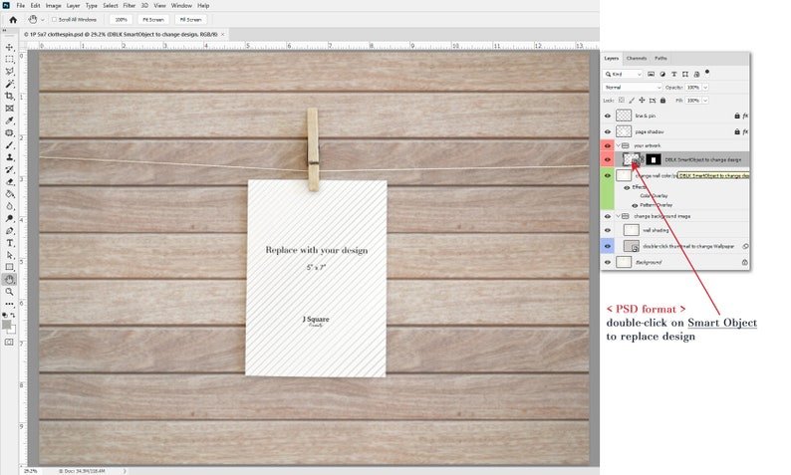Image resolution: width=791 pixels, height=475 pixels.
Task: Select the Pen tool
Action: 9,230
